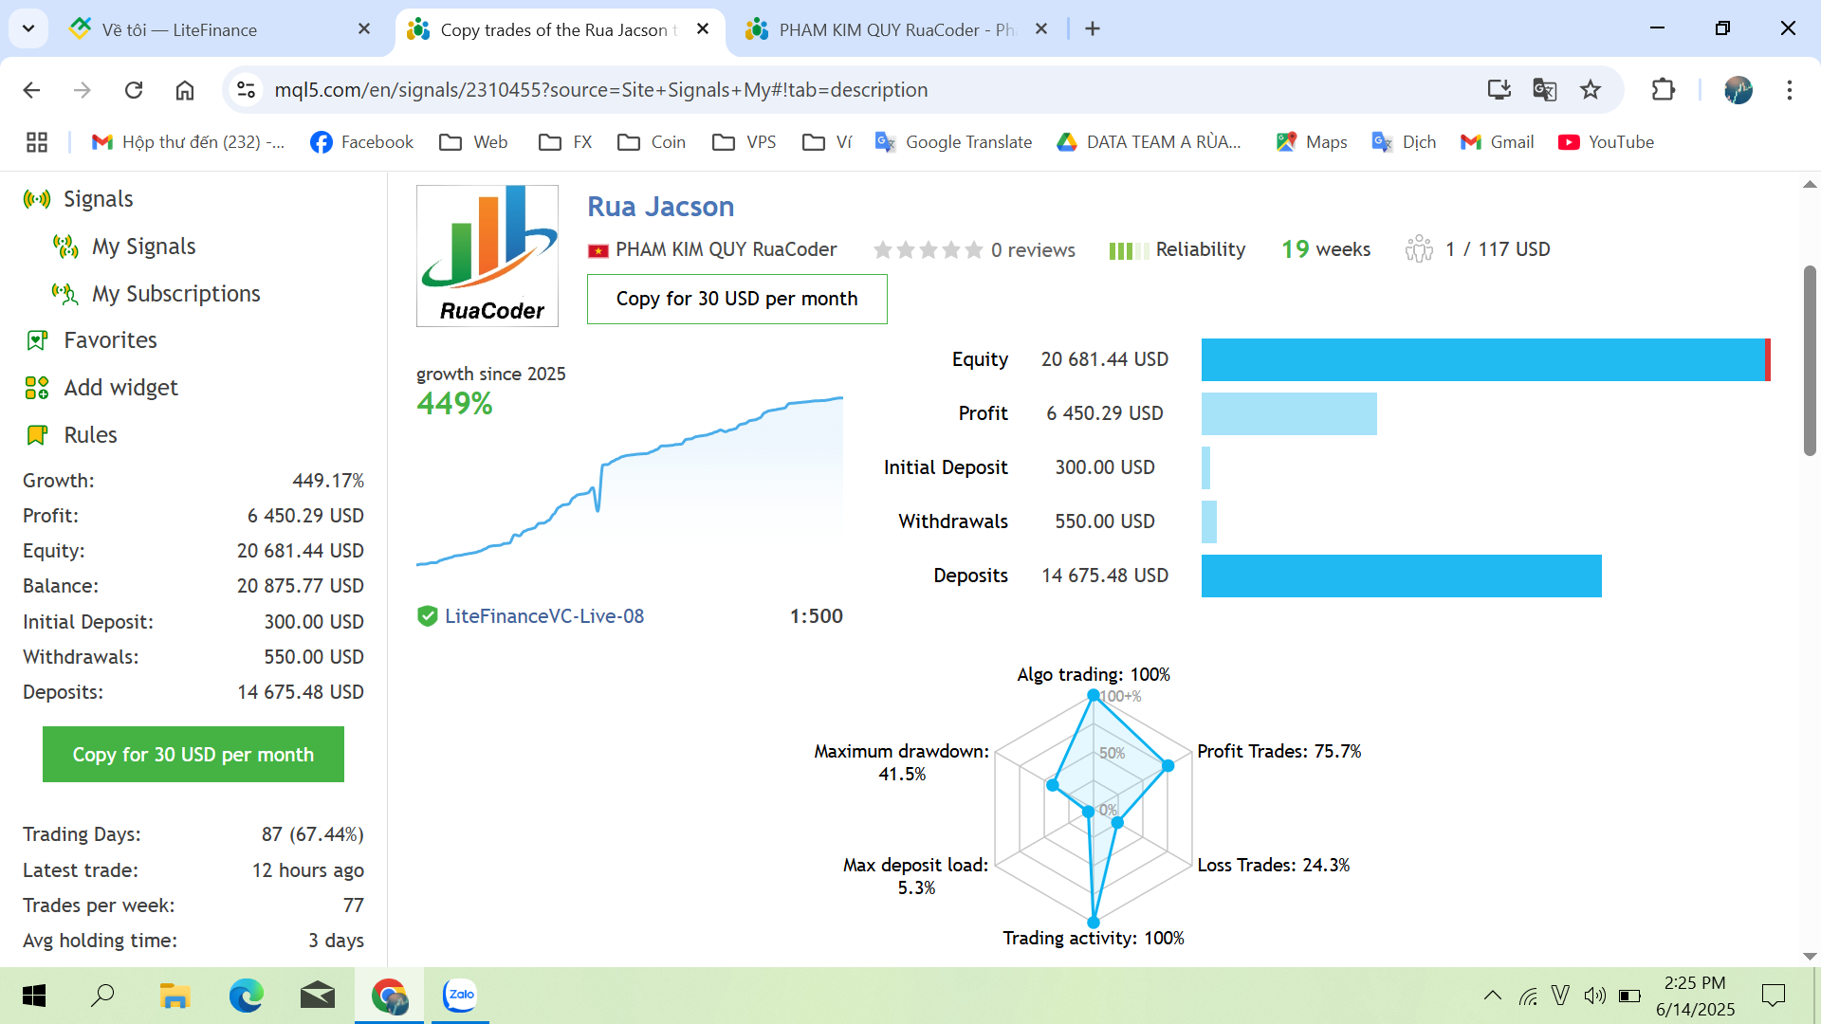1821x1024 pixels.
Task: Open the Google Translate bookmark
Action: (x=953, y=142)
